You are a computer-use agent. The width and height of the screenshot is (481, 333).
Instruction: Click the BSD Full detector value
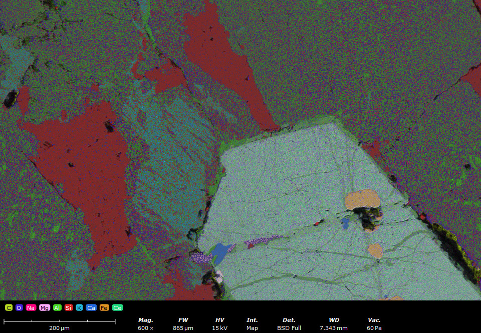[289, 328]
